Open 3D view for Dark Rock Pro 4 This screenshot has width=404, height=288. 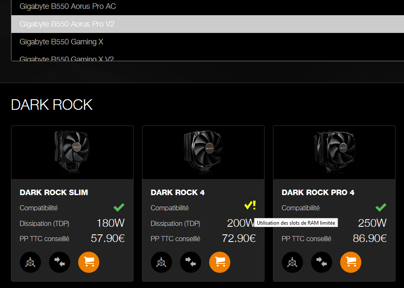coord(292,262)
